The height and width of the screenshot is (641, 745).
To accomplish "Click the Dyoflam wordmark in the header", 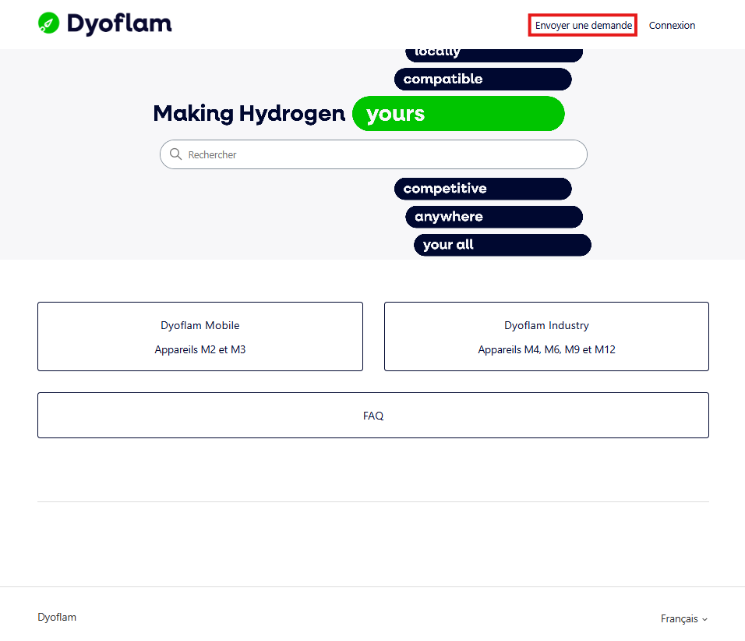I will [119, 23].
